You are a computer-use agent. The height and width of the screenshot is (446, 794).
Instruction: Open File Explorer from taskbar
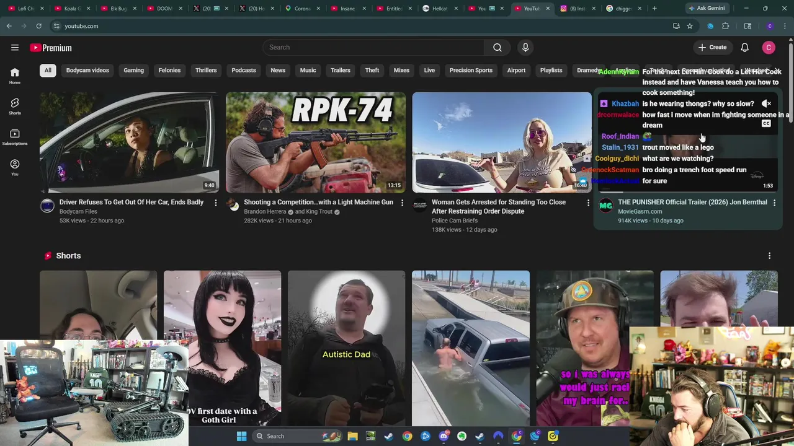[x=352, y=436]
